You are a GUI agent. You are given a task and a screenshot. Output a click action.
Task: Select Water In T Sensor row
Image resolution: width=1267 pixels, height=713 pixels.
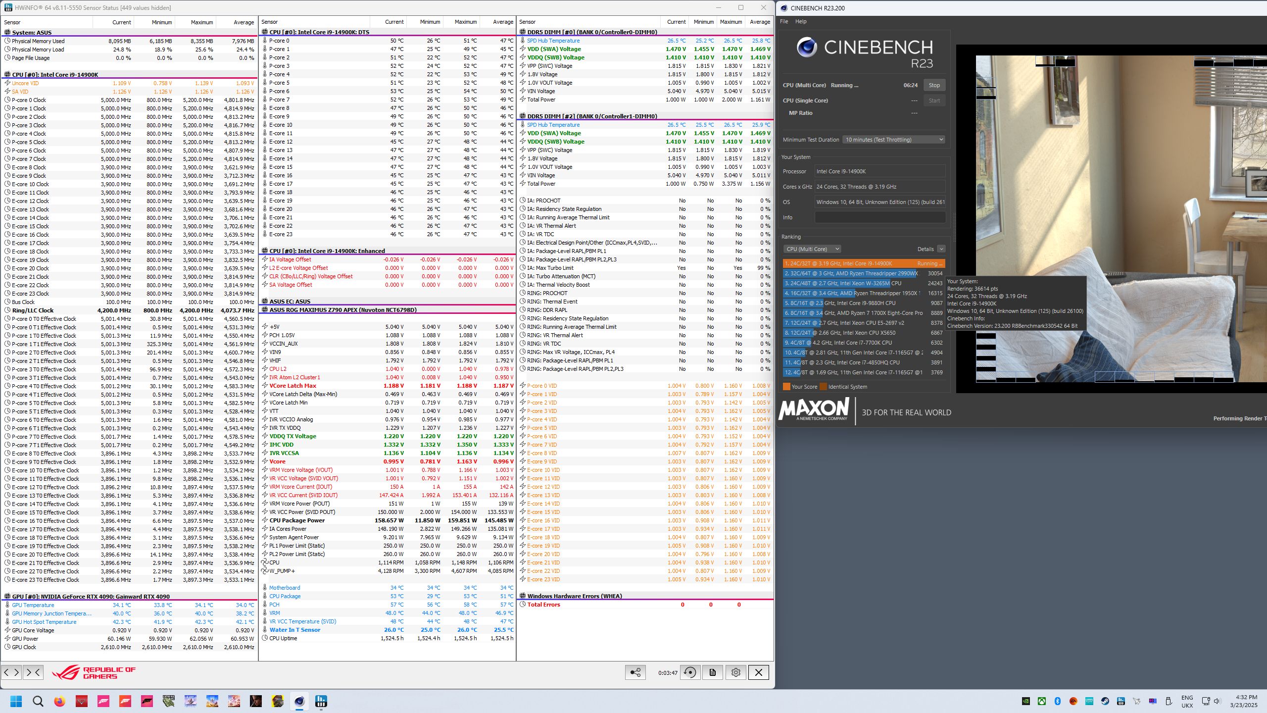pos(388,630)
